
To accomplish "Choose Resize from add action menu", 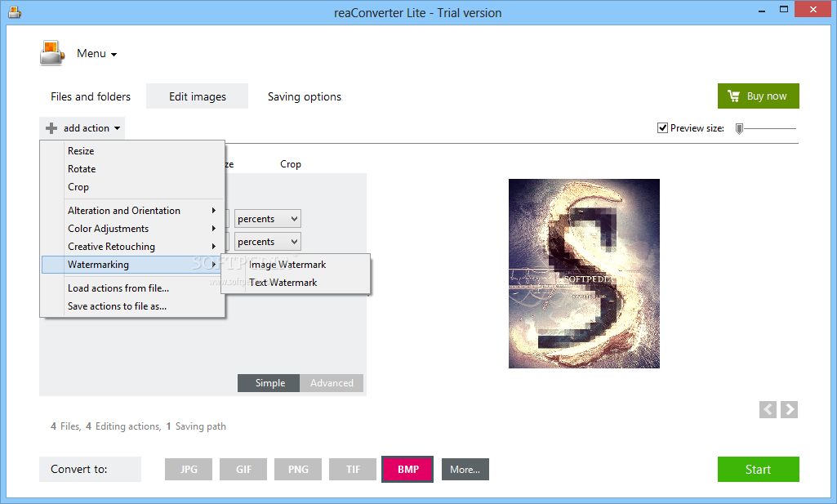I will point(132,151).
